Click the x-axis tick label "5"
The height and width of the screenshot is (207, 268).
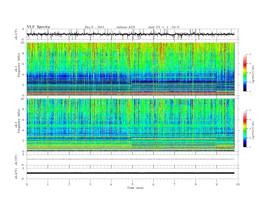(x=132, y=184)
